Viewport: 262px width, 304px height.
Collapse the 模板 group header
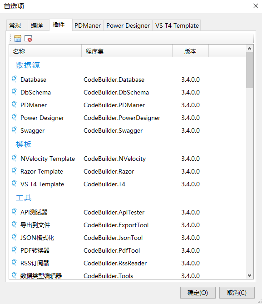[x=24, y=144]
